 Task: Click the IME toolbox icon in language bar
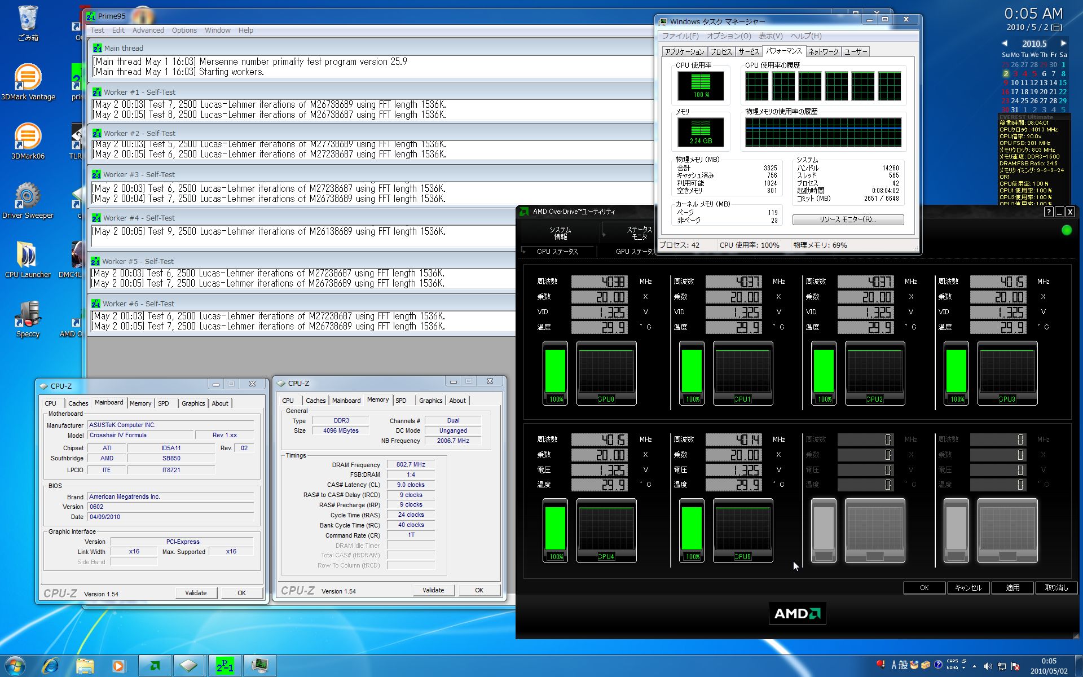point(926,665)
